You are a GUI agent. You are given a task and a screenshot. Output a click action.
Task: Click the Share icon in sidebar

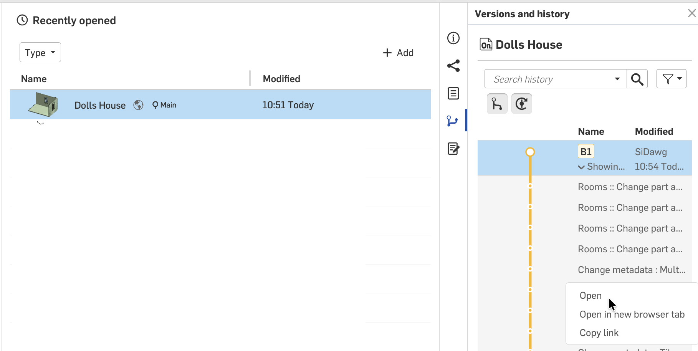pos(453,66)
